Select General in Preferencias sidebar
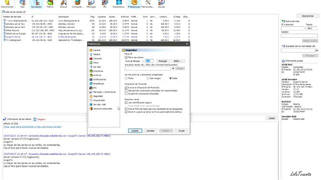This screenshot has width=321, height=180. 95,50
